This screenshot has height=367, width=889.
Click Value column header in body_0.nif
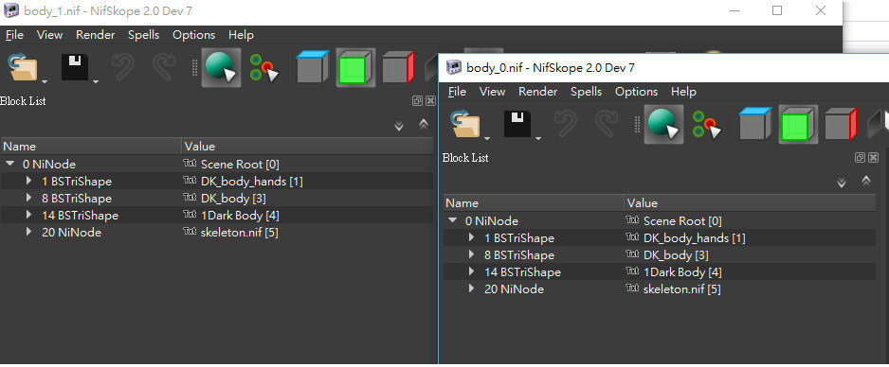(750, 202)
